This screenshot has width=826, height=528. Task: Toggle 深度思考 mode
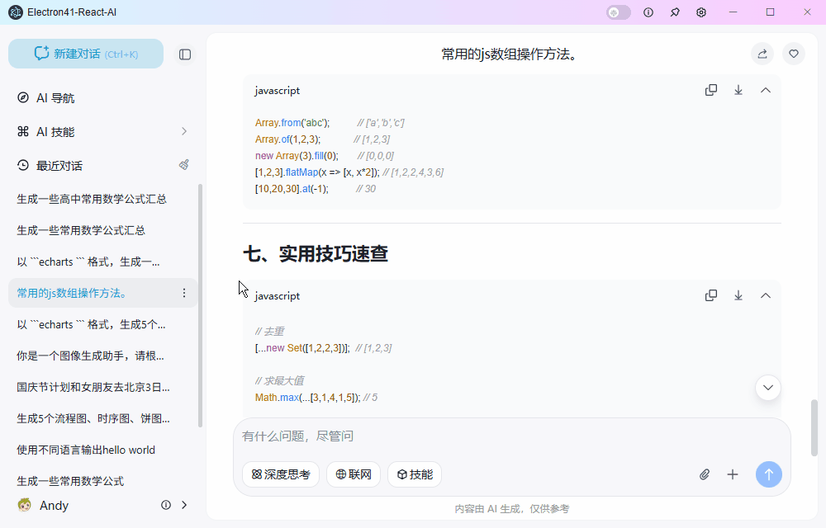281,474
